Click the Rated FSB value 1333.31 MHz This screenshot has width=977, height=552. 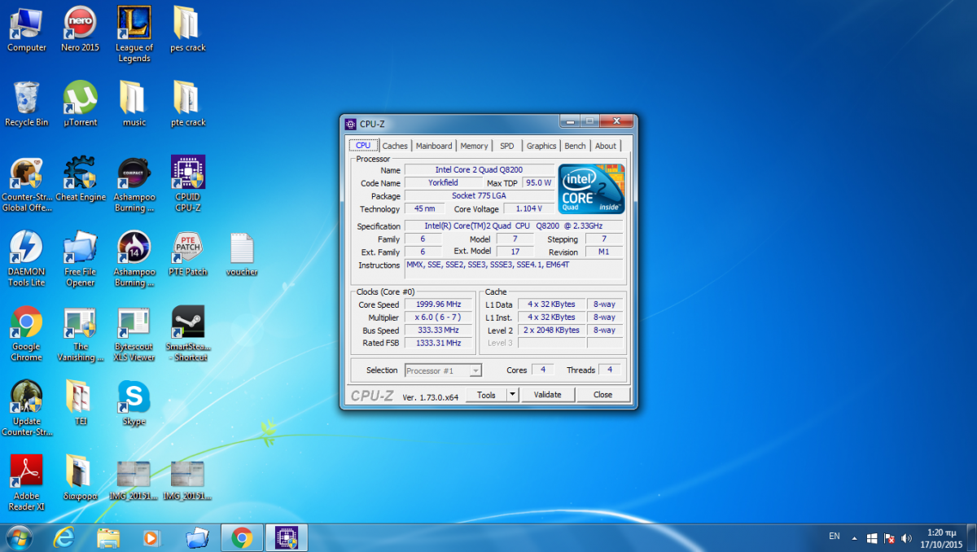pos(439,344)
